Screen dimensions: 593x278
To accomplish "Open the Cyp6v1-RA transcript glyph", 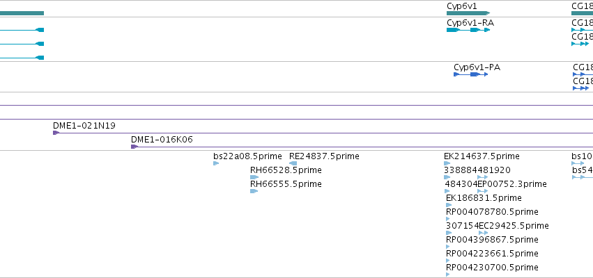I will point(468,30).
